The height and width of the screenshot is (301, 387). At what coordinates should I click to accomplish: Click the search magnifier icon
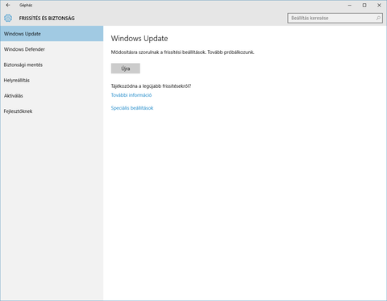pos(378,18)
